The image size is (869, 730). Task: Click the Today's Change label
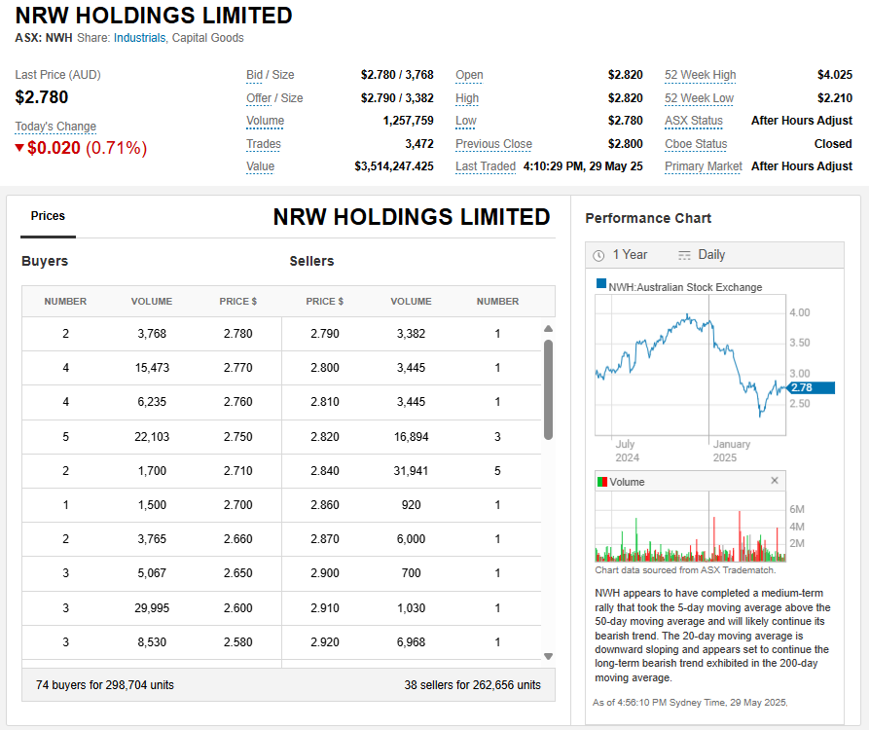55,127
